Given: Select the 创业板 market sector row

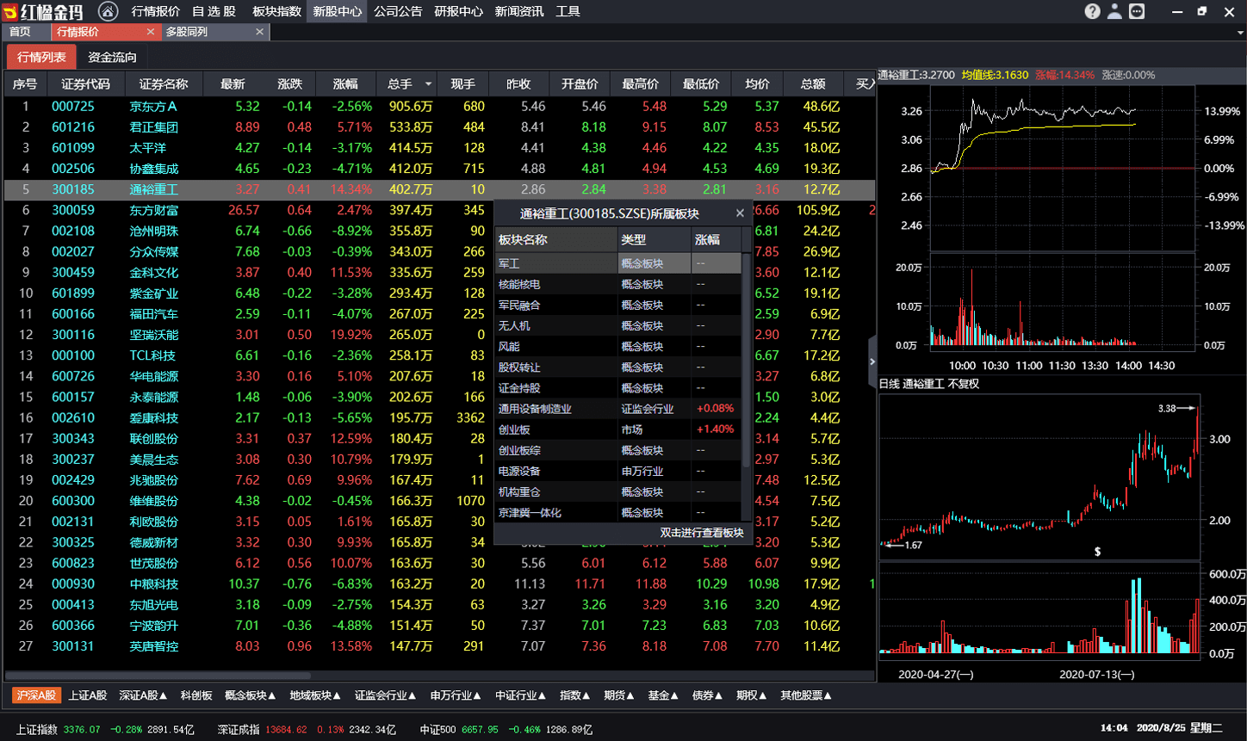Looking at the screenshot, I should [x=618, y=429].
